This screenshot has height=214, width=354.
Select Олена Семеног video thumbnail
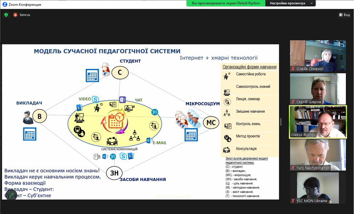coord(318,56)
